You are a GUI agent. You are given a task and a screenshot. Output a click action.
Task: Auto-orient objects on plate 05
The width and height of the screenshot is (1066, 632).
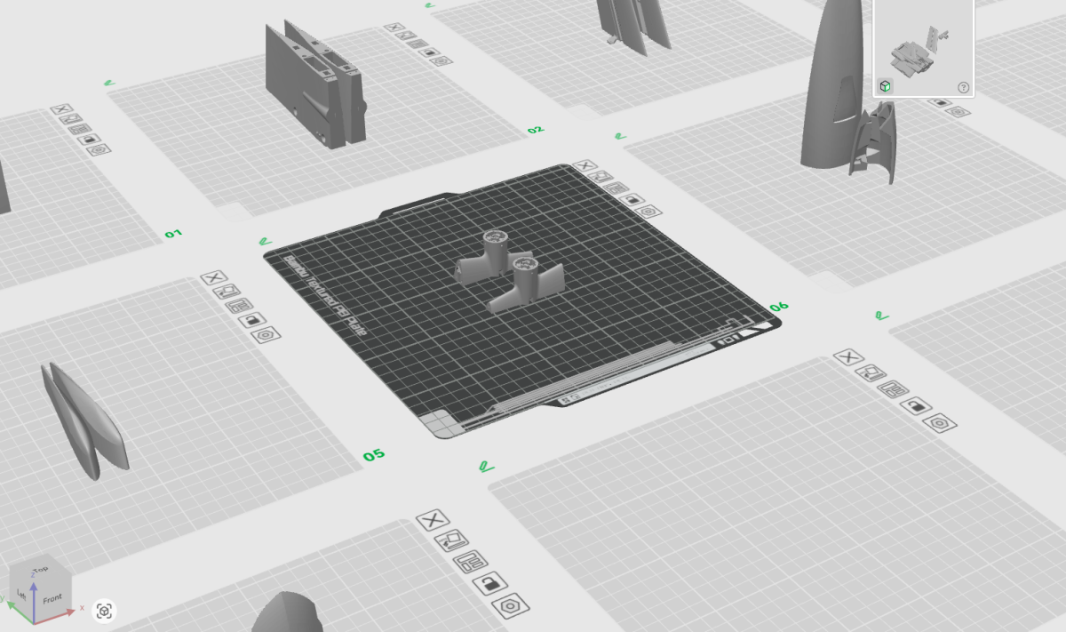226,291
